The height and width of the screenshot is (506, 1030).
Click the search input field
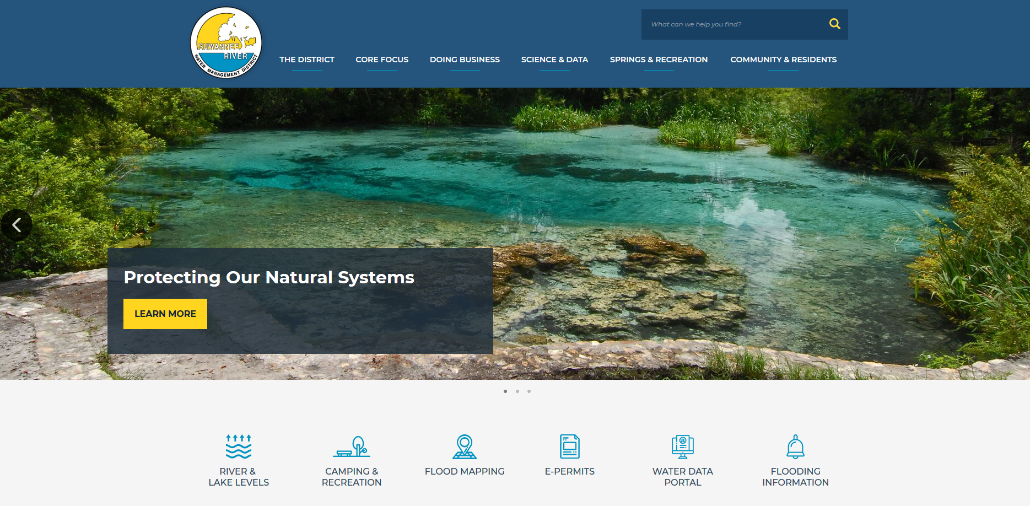pos(733,24)
